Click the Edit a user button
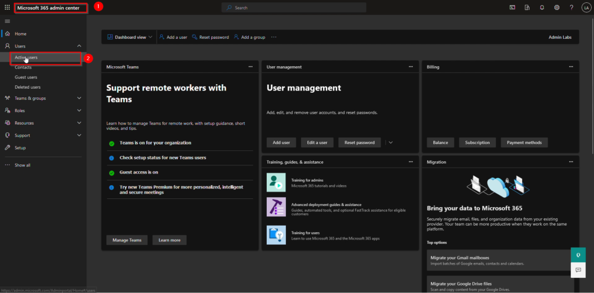The width and height of the screenshot is (594, 293). coord(317,143)
